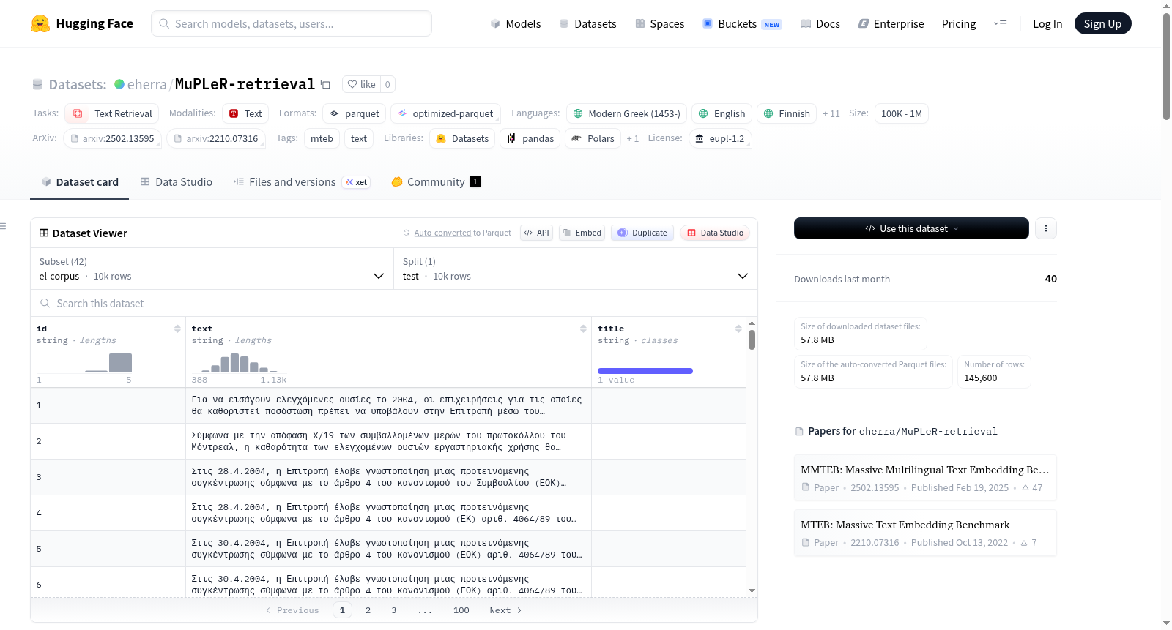Open Datasets in the top navigation

pyautogui.click(x=588, y=23)
